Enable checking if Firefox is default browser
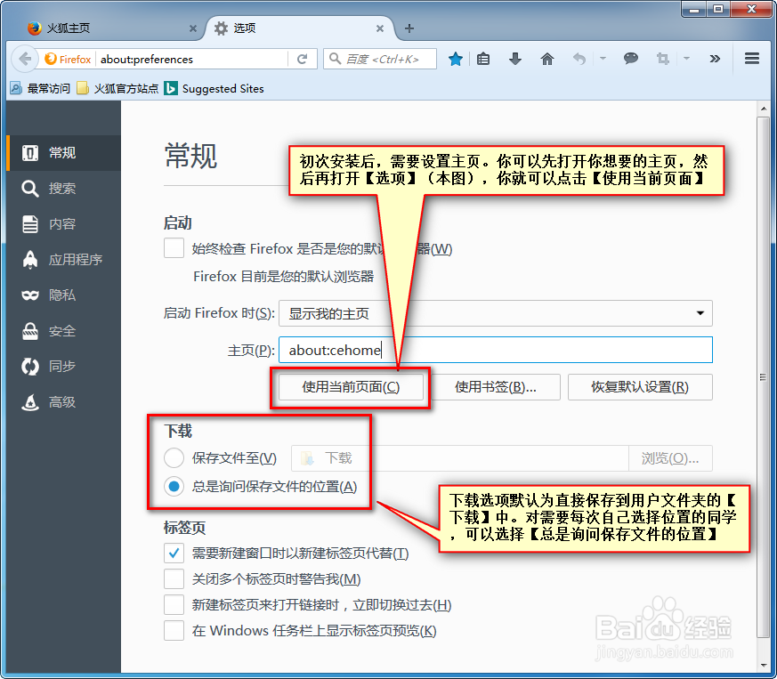Image resolution: width=777 pixels, height=679 pixels. point(174,248)
